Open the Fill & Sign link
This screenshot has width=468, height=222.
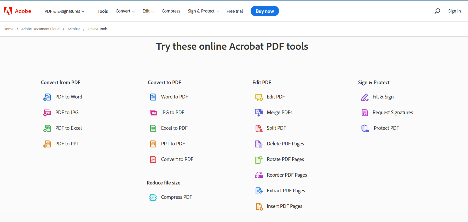click(x=383, y=97)
